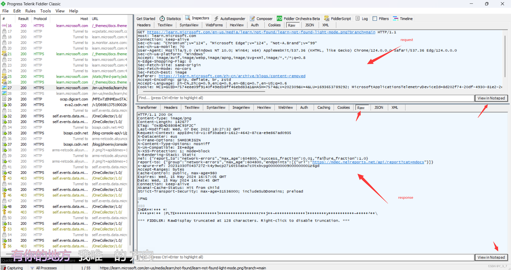Image resolution: width=511 pixels, height=270 pixels.
Task: Open the Edit menu
Action: pyautogui.click(x=17, y=11)
